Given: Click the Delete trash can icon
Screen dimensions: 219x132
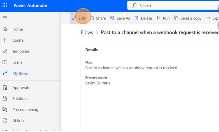Looking at the screenshot, I should tap(136, 18).
